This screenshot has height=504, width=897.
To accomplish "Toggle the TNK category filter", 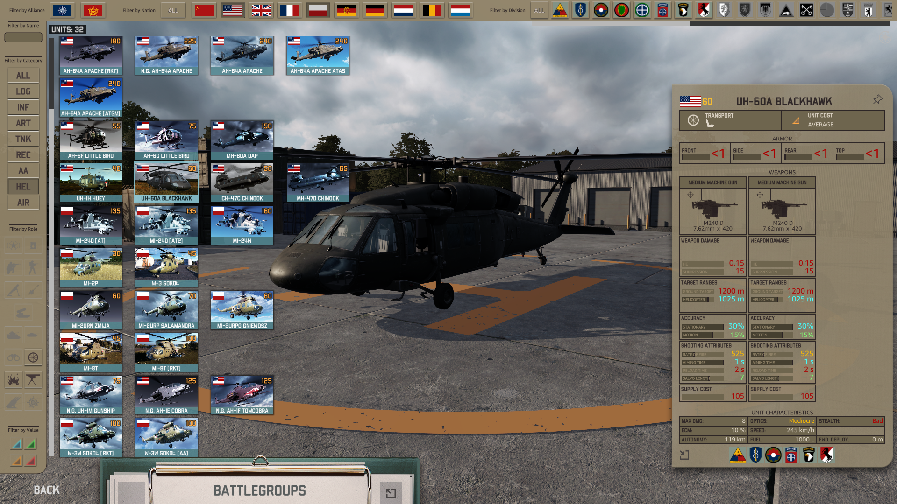I will click(x=23, y=139).
